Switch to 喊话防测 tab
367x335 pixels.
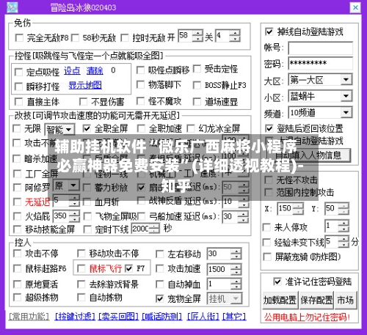(162, 317)
